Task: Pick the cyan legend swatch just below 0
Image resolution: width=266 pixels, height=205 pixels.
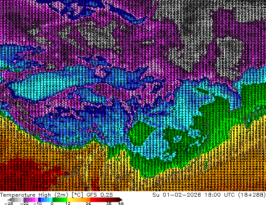Action: 51,200
